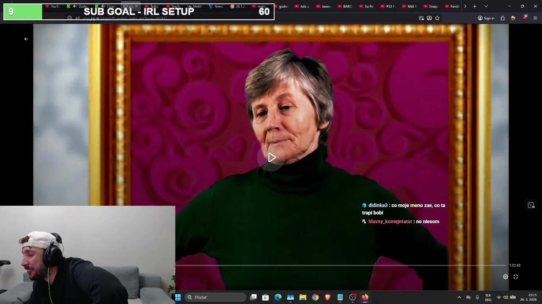Screen dimensions: 542x304
Task: Launch Microsoft Store from the taskbar
Action: [265, 297]
